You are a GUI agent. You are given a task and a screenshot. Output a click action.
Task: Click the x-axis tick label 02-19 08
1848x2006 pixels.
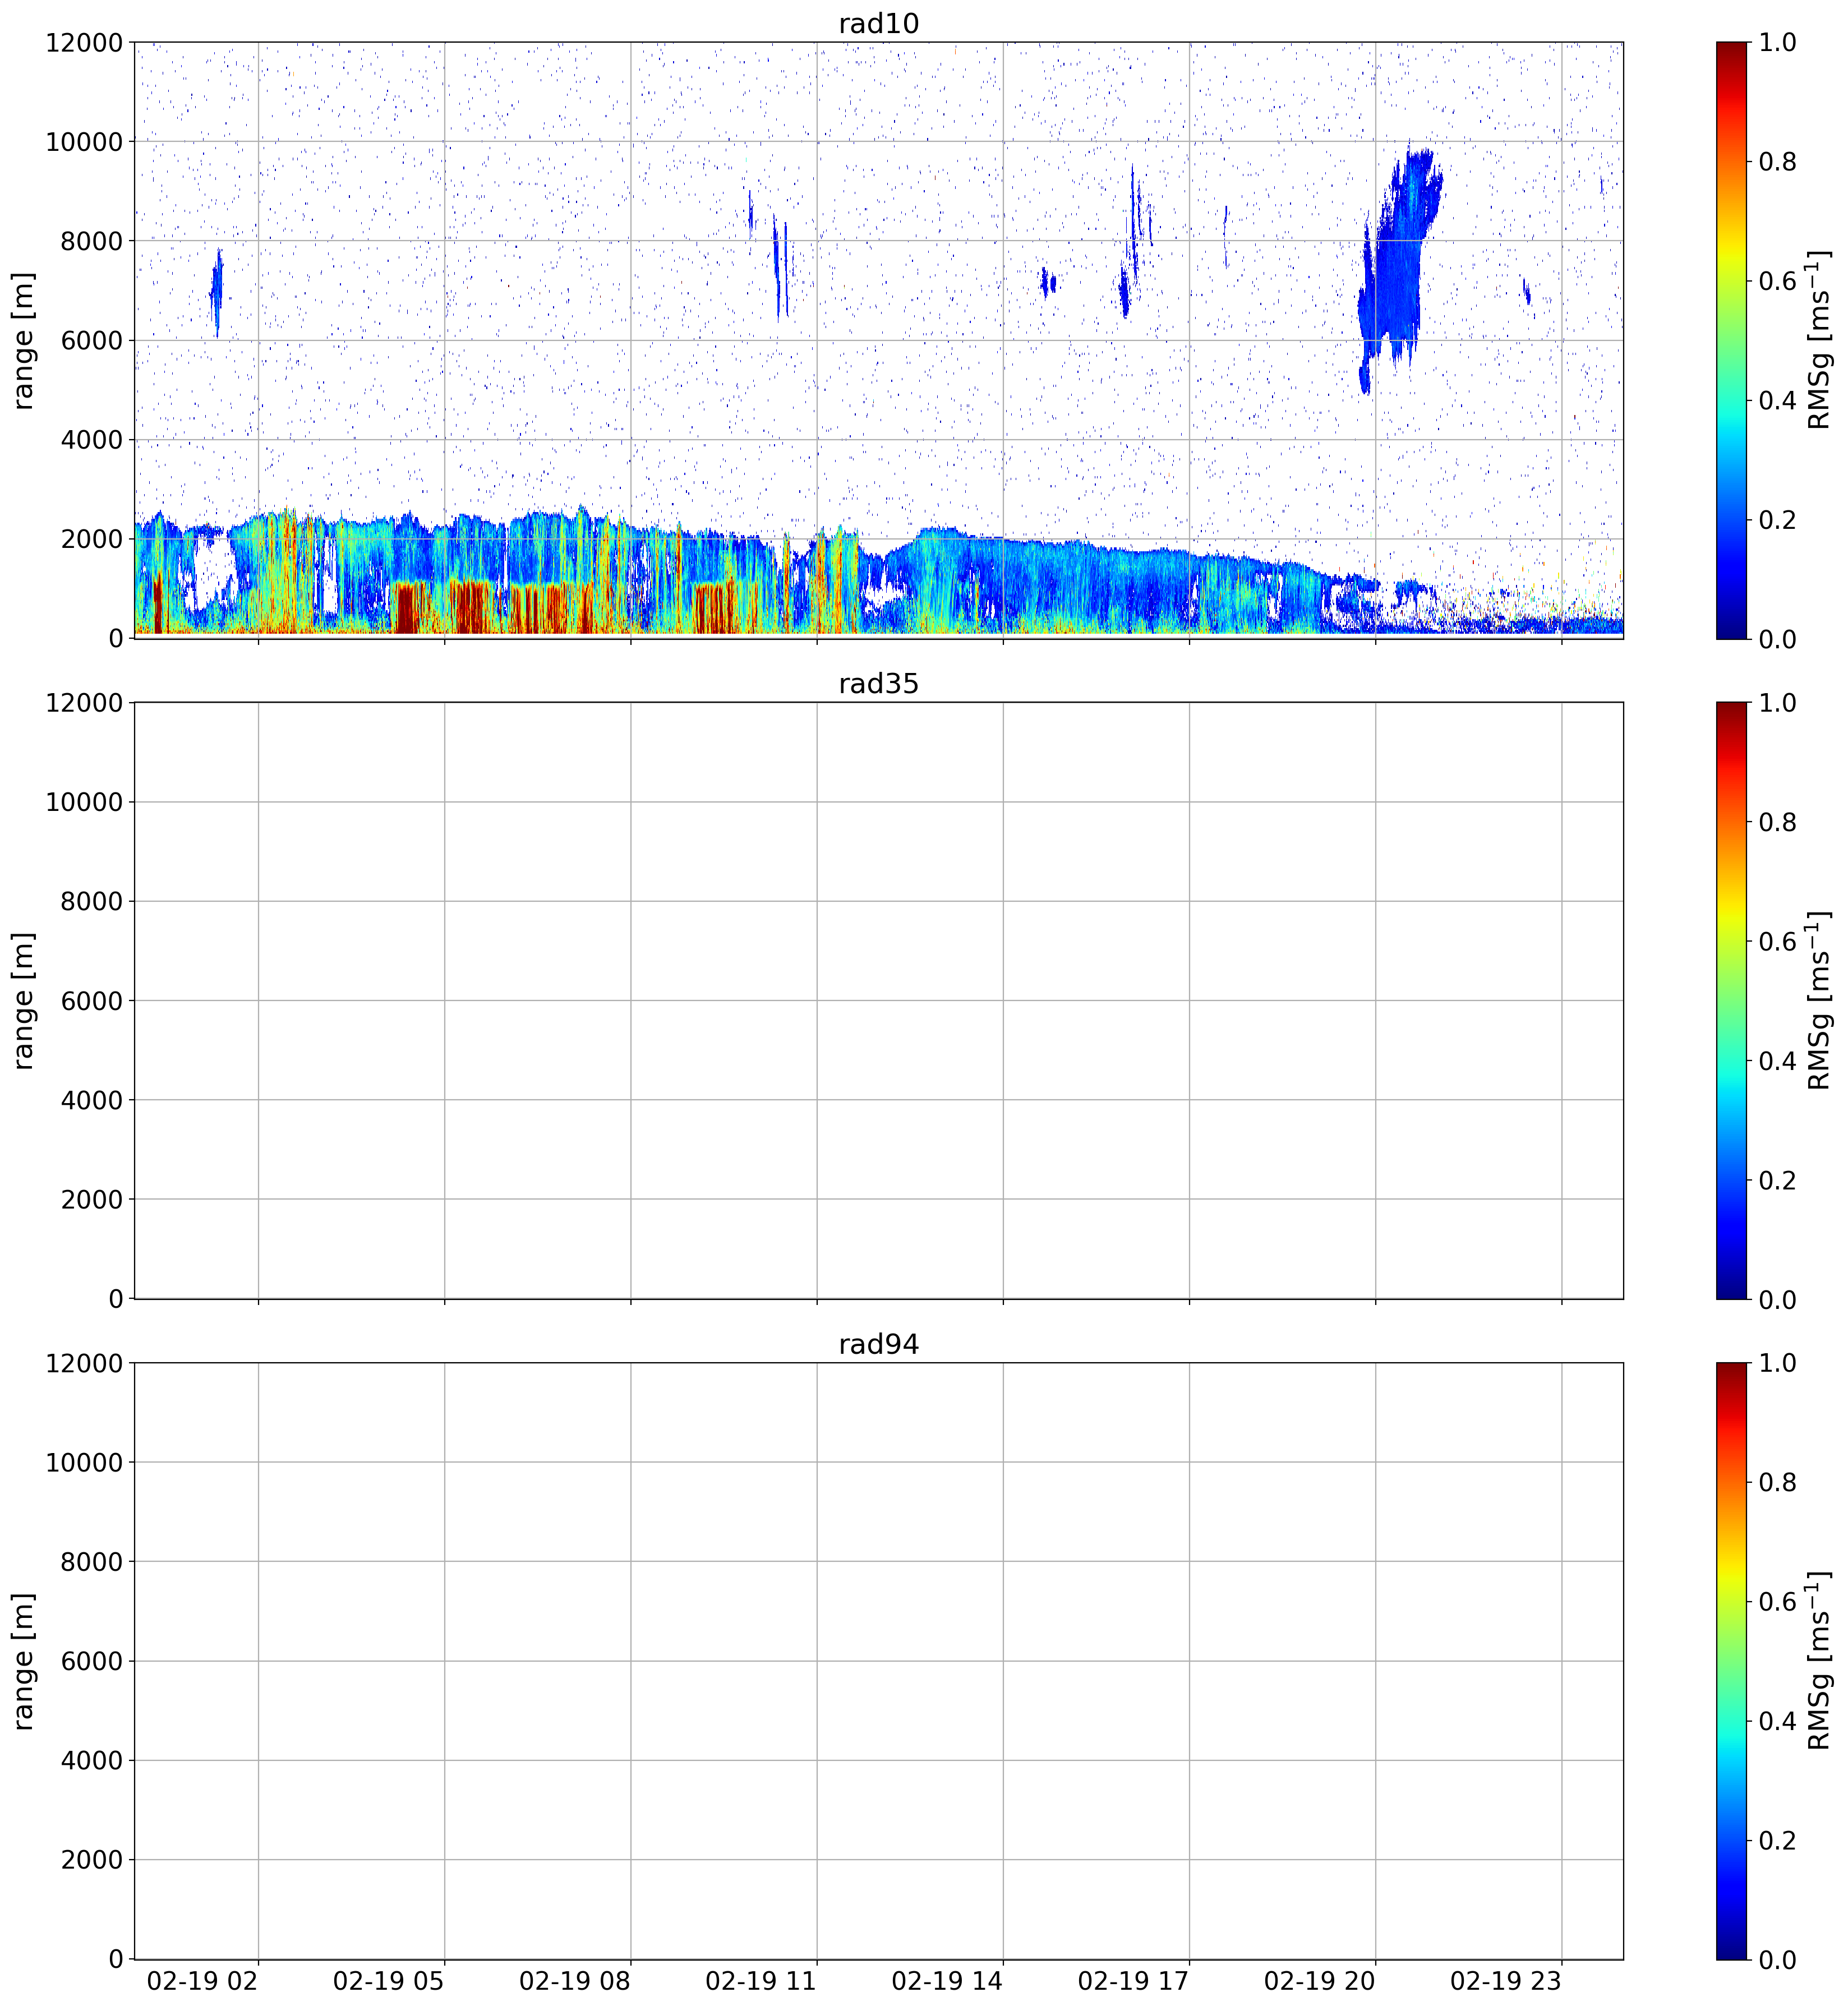pyautogui.click(x=574, y=1980)
